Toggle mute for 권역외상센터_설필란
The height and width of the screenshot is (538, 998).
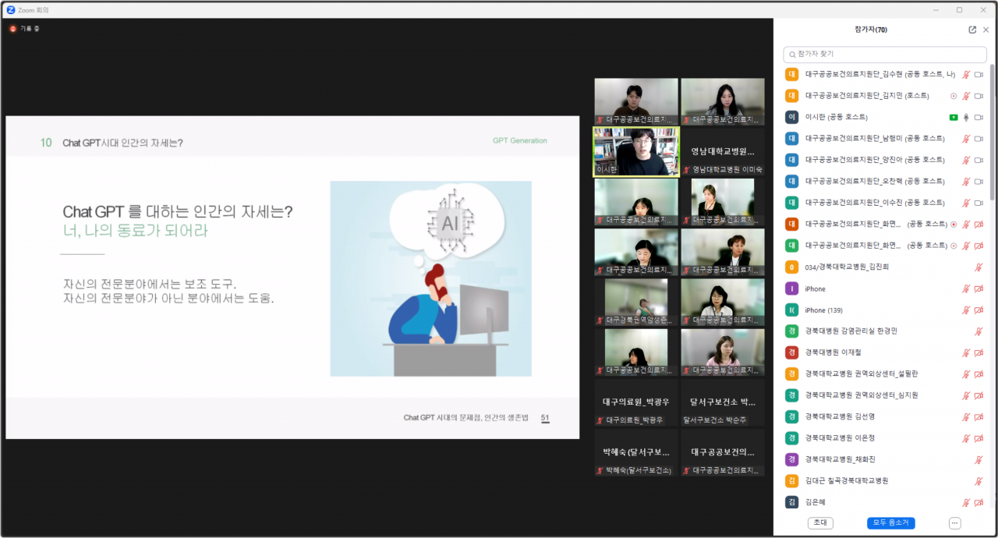tap(966, 373)
